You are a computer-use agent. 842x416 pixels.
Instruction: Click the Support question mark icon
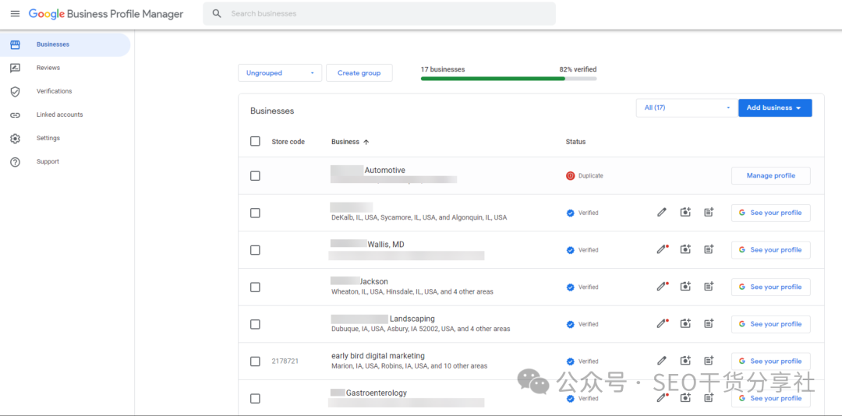point(15,161)
